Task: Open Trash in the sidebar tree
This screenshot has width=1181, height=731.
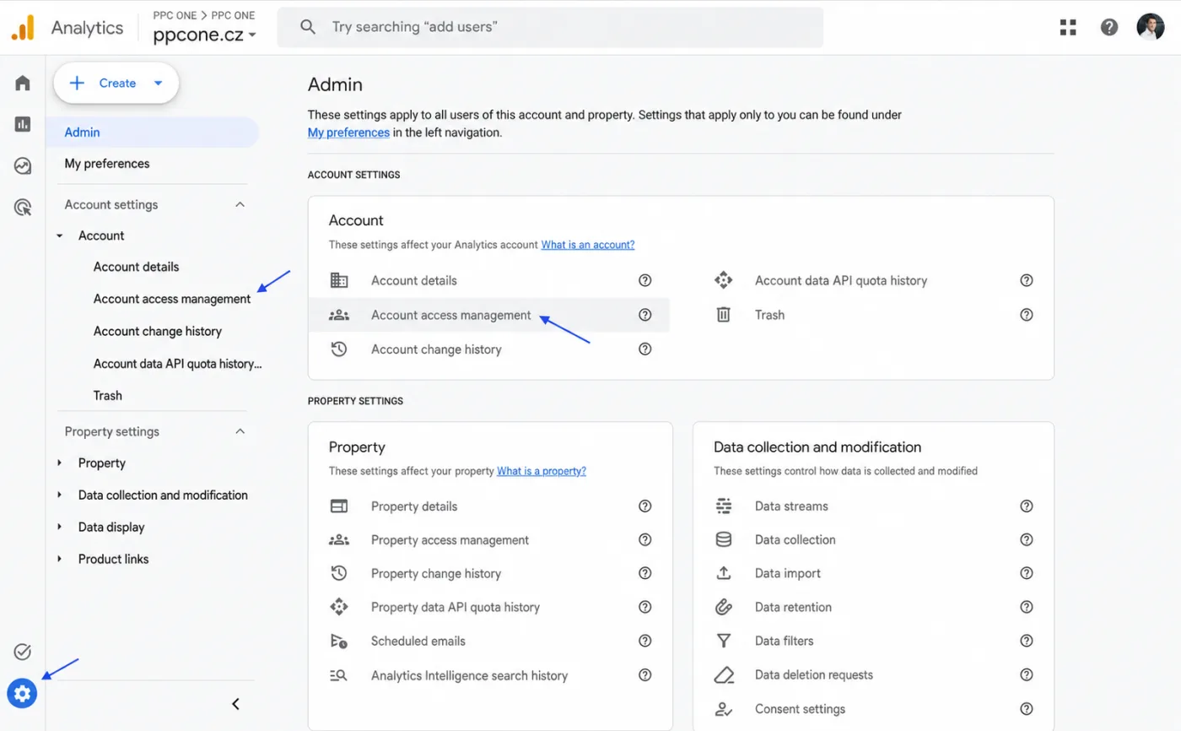Action: (x=107, y=395)
